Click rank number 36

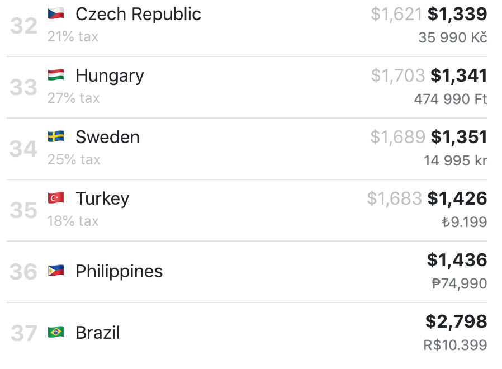23,272
